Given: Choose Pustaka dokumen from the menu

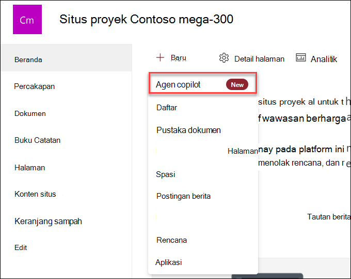Looking at the screenshot, I should click(188, 130).
